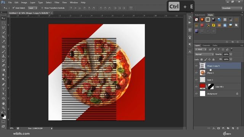
Task: Open the Fill slider arrow
Action: click(231, 59)
